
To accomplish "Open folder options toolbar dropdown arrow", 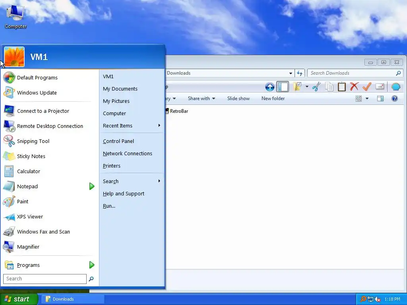I will 307,87.
